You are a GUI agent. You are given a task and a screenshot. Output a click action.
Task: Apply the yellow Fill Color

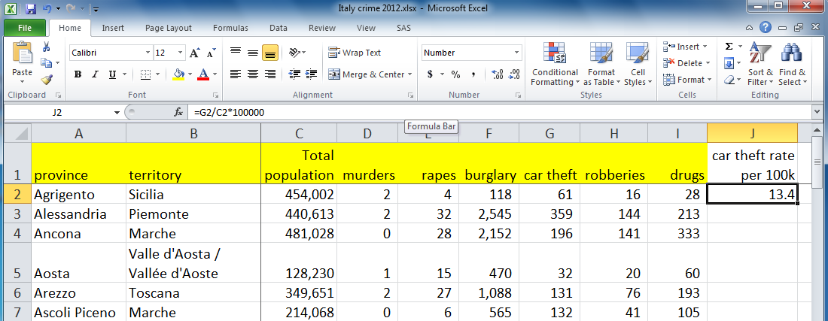[178, 74]
